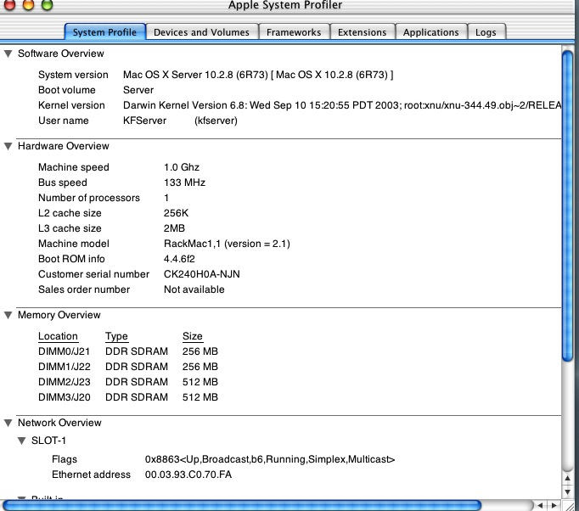Click the Sales order number Not available

[x=194, y=289]
